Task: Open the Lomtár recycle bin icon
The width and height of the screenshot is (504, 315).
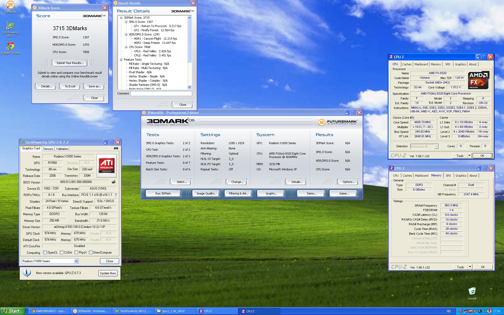Action: 472,291
